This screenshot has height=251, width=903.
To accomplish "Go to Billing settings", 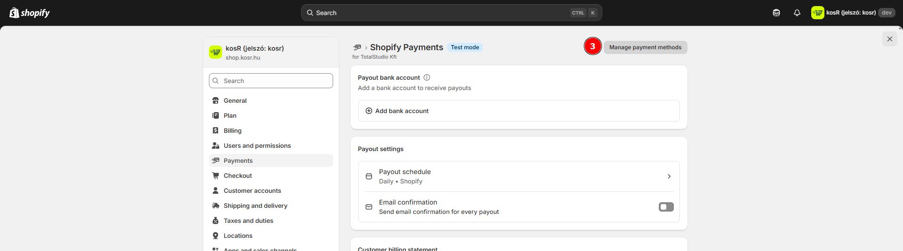I will tap(232, 130).
